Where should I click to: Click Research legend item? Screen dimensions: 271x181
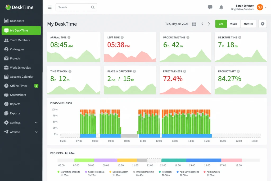tap(165, 173)
